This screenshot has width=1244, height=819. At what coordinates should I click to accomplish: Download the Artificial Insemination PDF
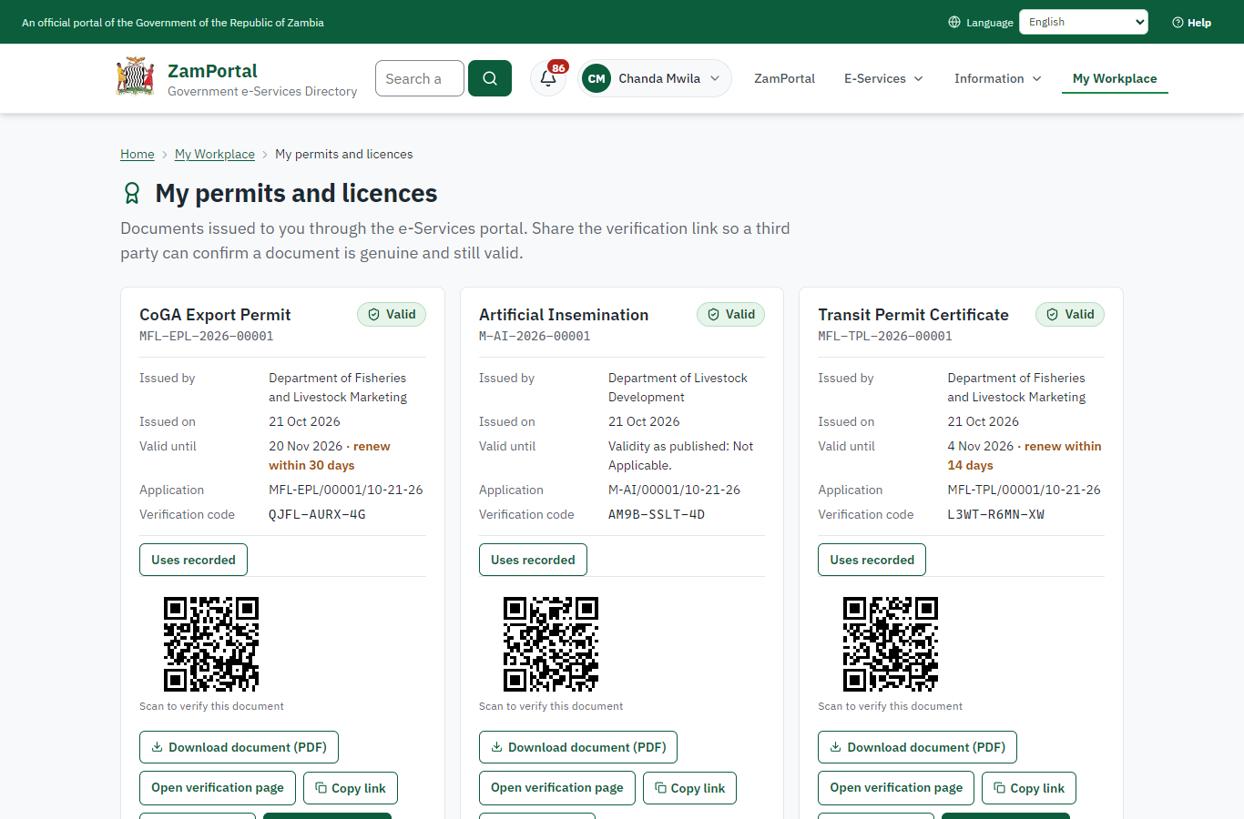[578, 747]
